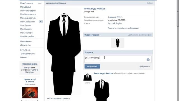The image size is (179, 101).
Task: Open Мои Видеозаписи
Action: click(x=28, y=14)
